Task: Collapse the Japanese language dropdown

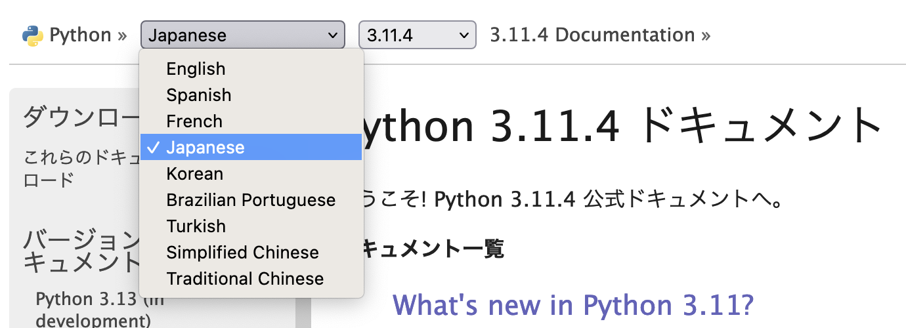Action: pos(242,35)
